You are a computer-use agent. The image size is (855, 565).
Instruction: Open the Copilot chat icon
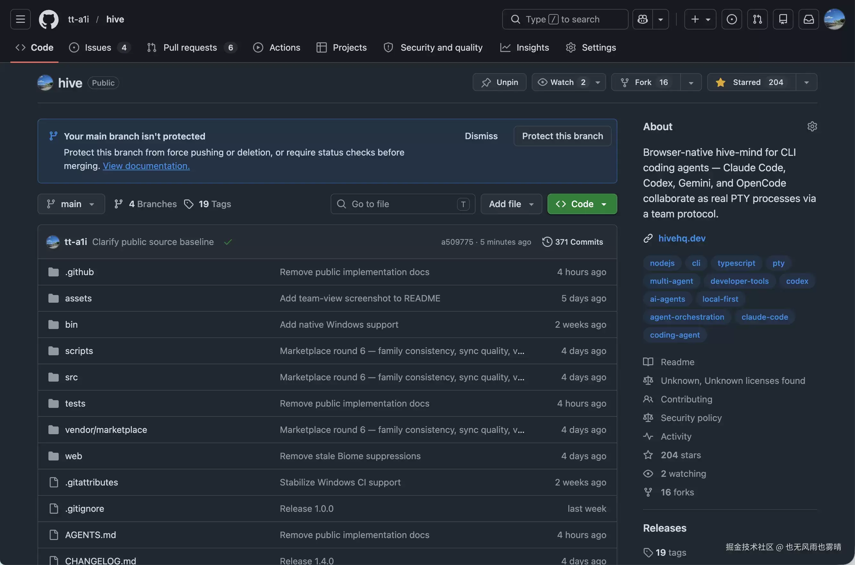coord(643,19)
